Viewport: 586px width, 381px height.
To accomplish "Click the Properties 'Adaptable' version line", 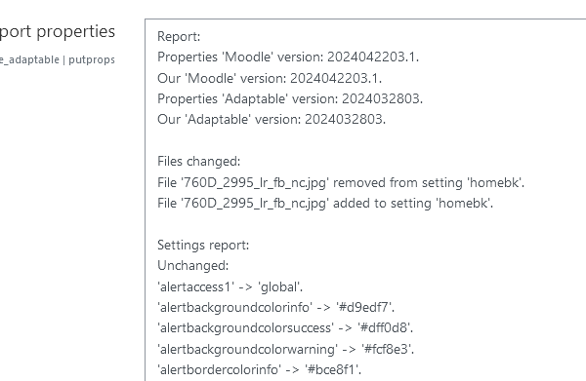I will (x=290, y=98).
